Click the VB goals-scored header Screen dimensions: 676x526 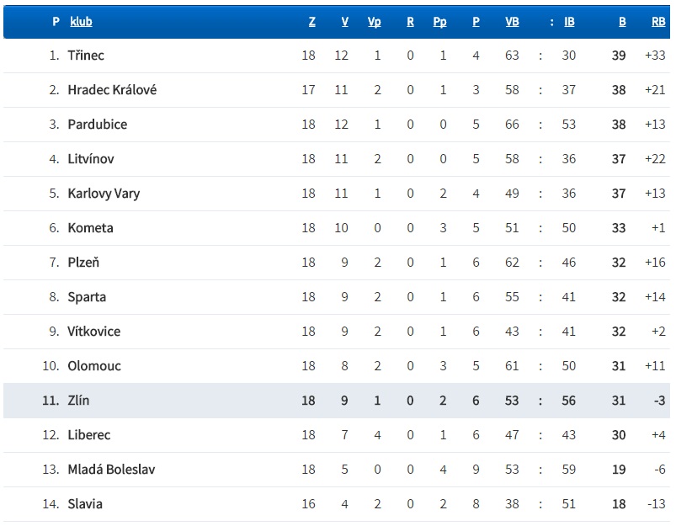point(512,22)
